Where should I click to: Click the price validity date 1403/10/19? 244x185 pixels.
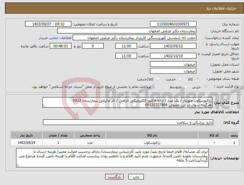point(173,56)
